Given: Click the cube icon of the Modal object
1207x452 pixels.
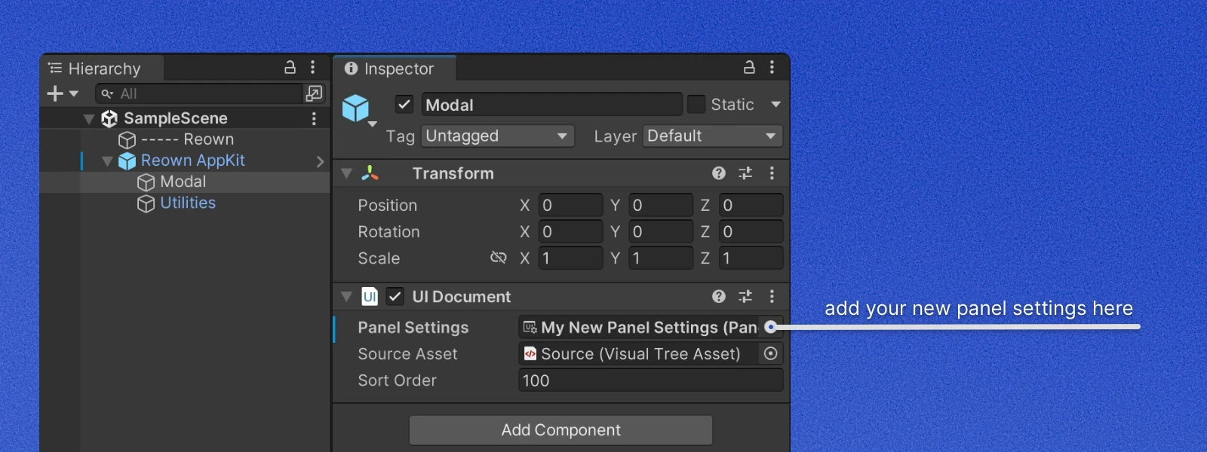Looking at the screenshot, I should tap(146, 182).
